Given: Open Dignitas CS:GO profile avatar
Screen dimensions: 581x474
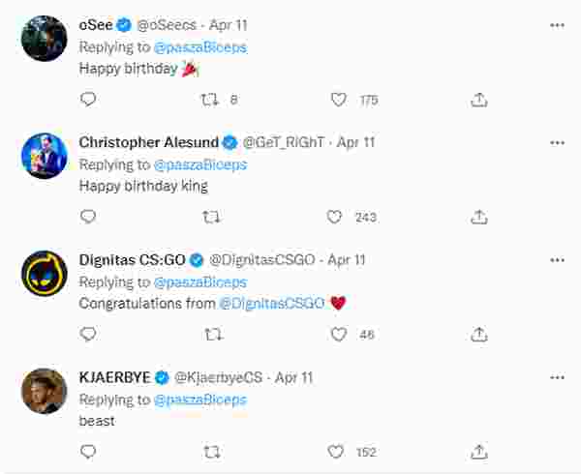Looking at the screenshot, I should (x=45, y=274).
